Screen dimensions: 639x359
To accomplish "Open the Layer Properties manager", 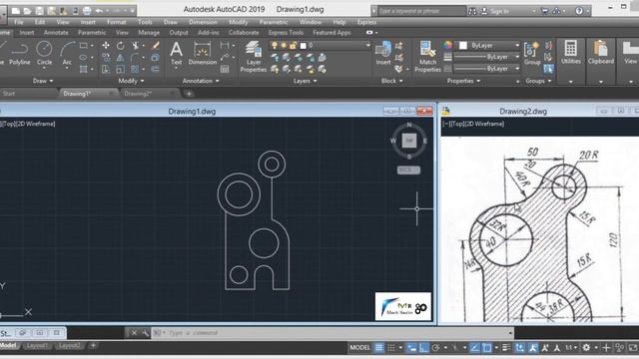I will [x=254, y=57].
